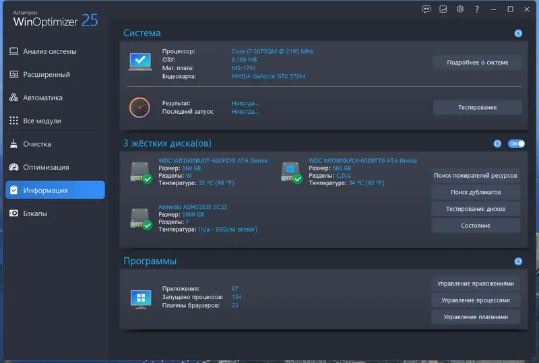Open the feedback chat icon in title bar
The image size is (539, 363).
[x=426, y=9]
